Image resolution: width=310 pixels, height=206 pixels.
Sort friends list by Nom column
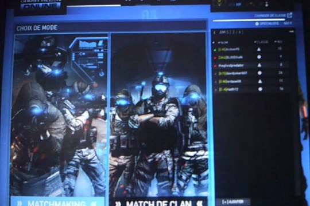(223, 42)
